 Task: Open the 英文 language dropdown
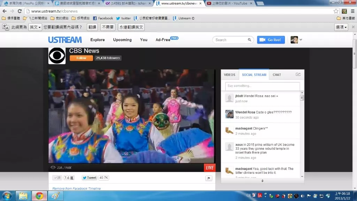(x=35, y=27)
